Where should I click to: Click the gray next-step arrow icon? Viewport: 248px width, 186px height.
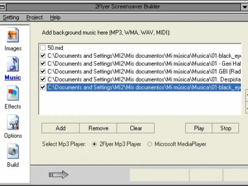59,175
